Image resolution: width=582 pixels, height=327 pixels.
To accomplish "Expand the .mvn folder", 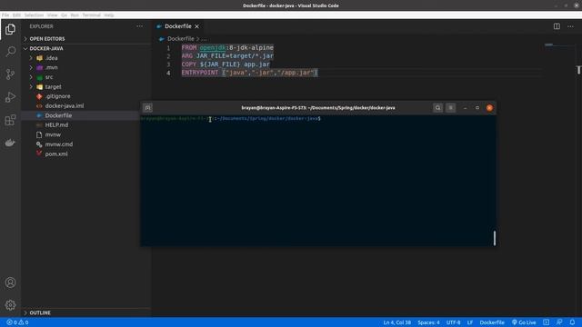I will pyautogui.click(x=51, y=67).
